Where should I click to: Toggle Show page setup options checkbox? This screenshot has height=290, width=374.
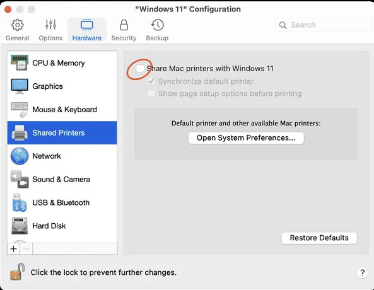click(x=151, y=93)
